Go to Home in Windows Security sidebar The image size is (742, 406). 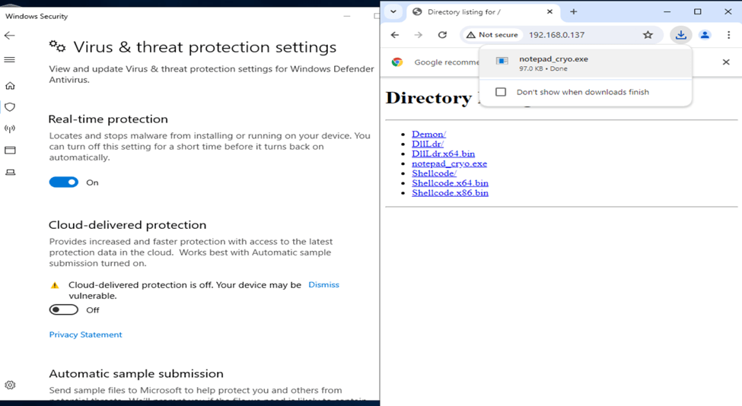pos(10,86)
